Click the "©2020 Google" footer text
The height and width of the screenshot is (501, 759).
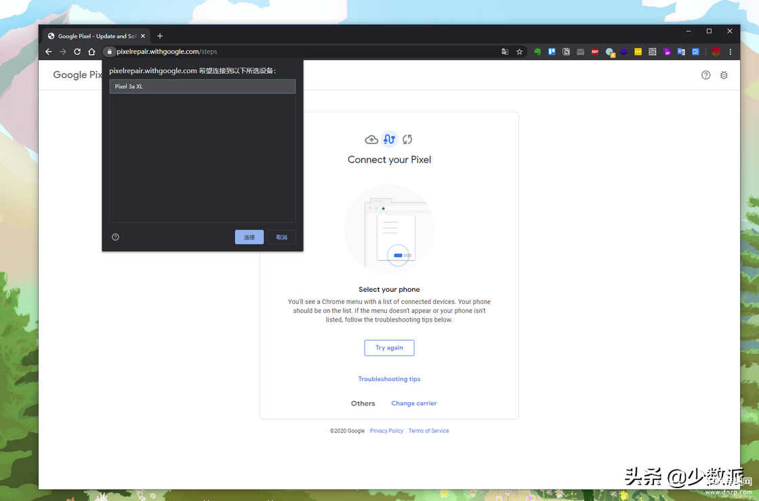point(347,431)
